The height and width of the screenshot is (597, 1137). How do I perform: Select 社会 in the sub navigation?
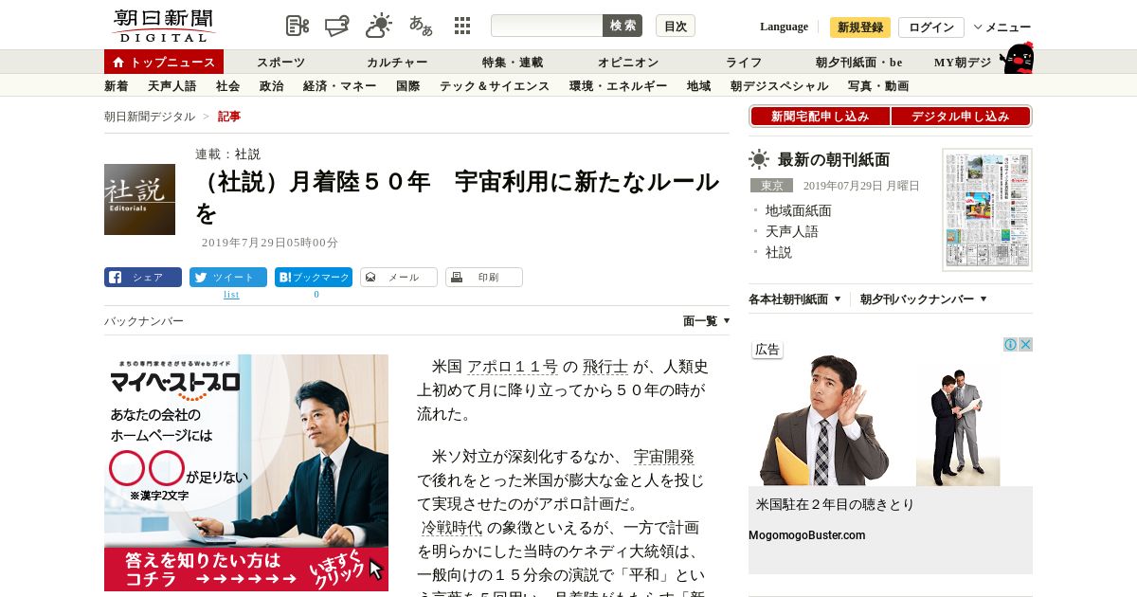pyautogui.click(x=228, y=86)
